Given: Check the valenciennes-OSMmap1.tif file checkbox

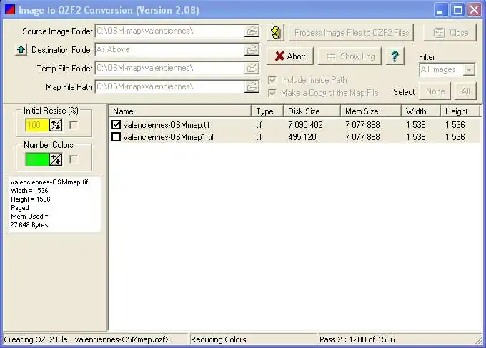Looking at the screenshot, I should coord(116,137).
